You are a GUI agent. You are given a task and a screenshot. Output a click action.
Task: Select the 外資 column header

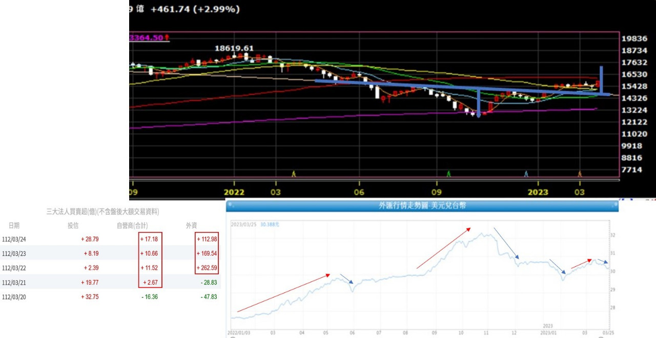point(192,225)
